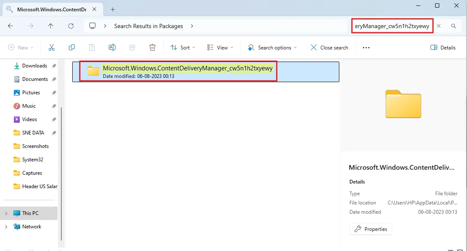Click the search input field
Image resolution: width=467 pixels, height=251 pixels.
click(x=392, y=26)
